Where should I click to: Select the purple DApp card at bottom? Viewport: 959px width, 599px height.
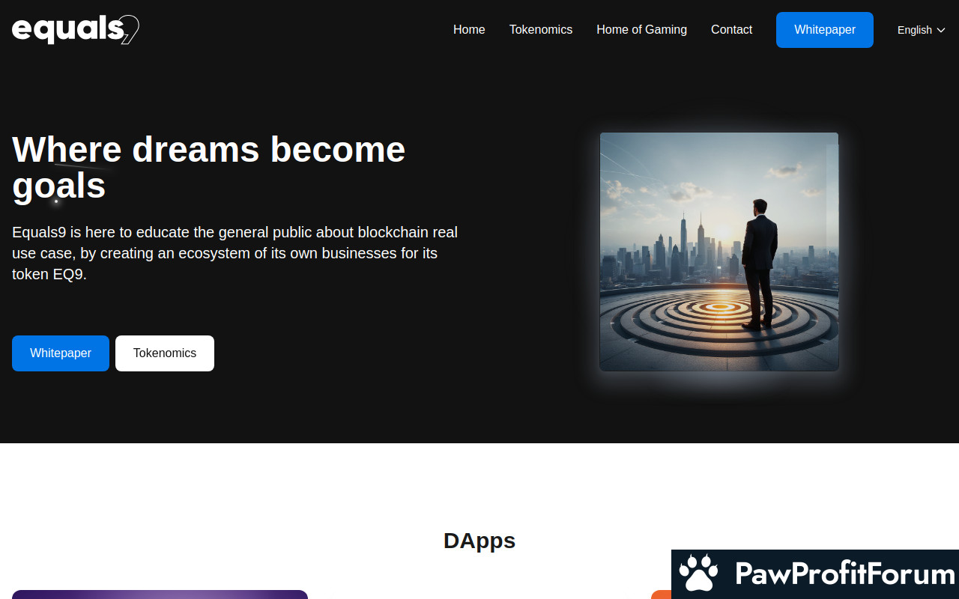click(160, 595)
